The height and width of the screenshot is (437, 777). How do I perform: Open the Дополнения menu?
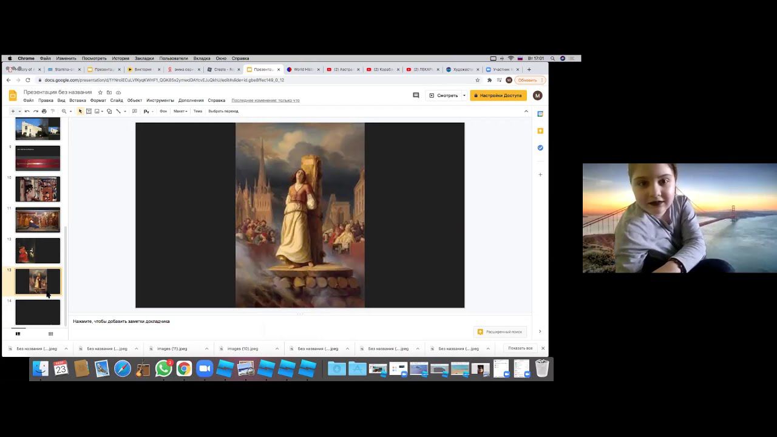pyautogui.click(x=191, y=100)
